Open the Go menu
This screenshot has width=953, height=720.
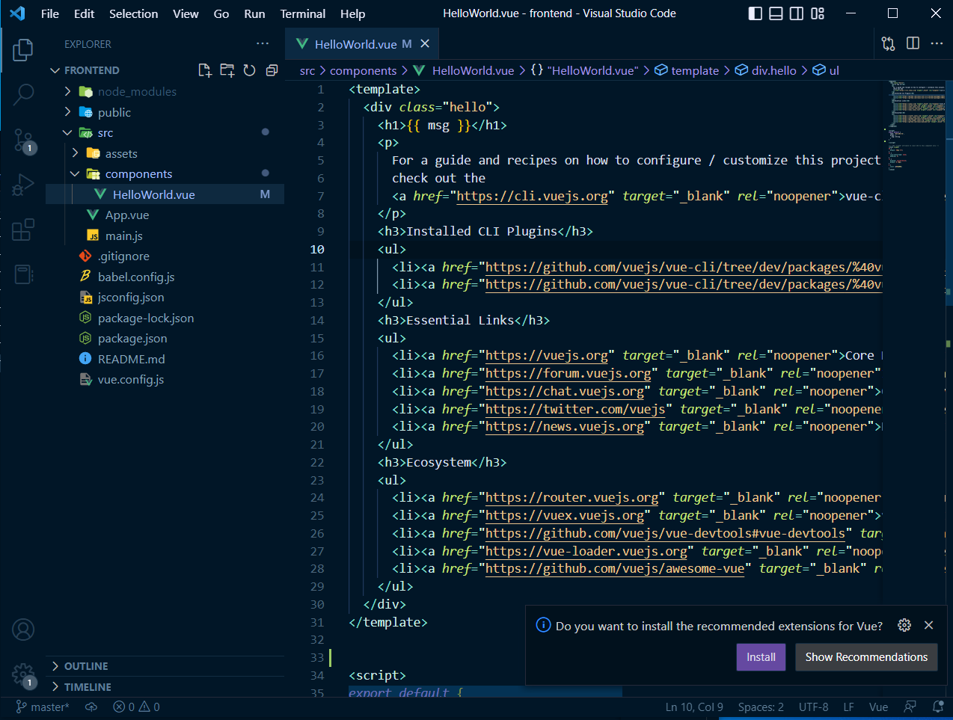tap(221, 13)
